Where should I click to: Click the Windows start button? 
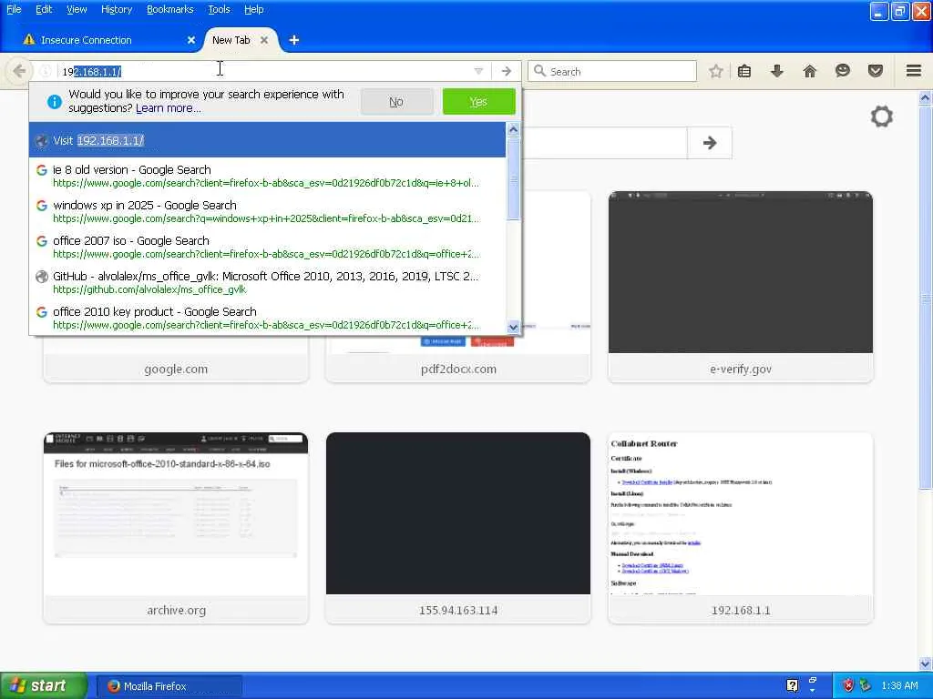pyautogui.click(x=44, y=685)
